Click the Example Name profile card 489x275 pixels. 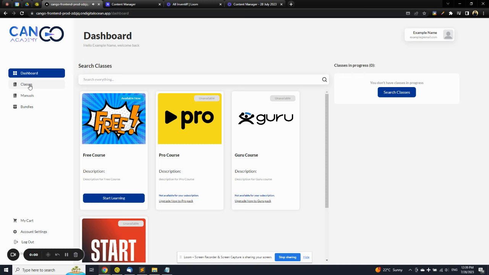(x=429, y=35)
